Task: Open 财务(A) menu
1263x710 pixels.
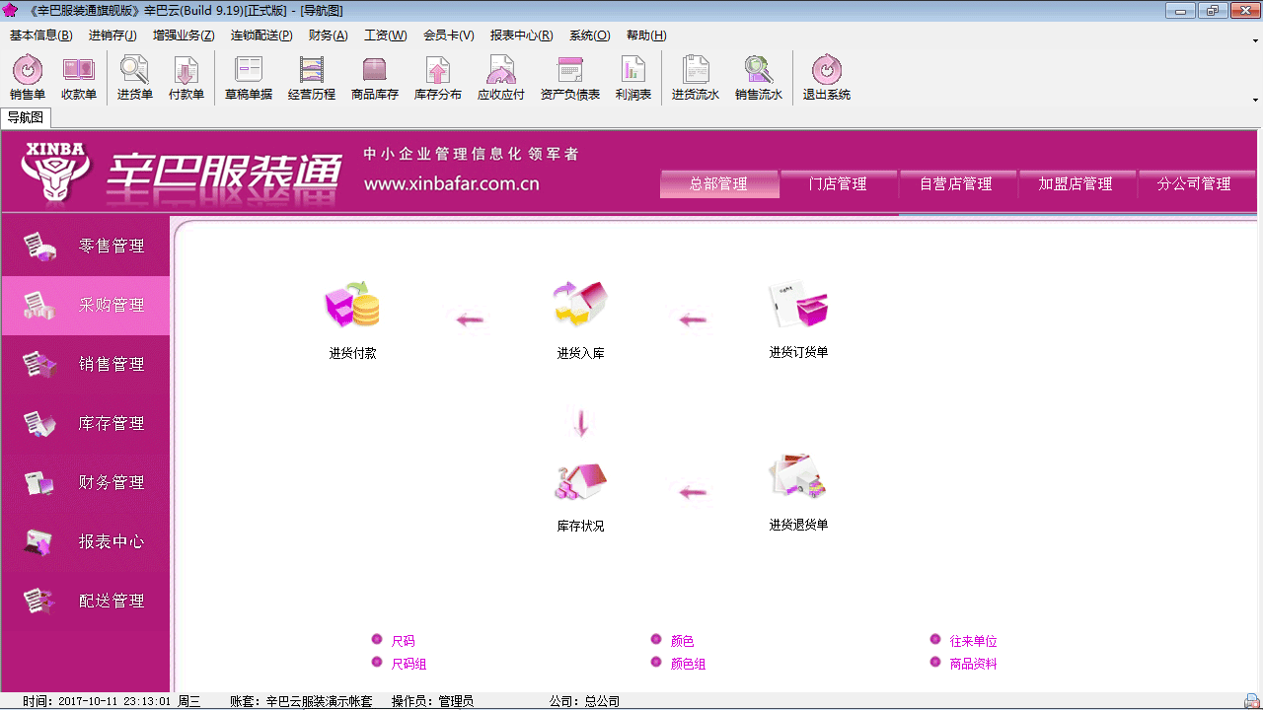Action: tap(329, 35)
